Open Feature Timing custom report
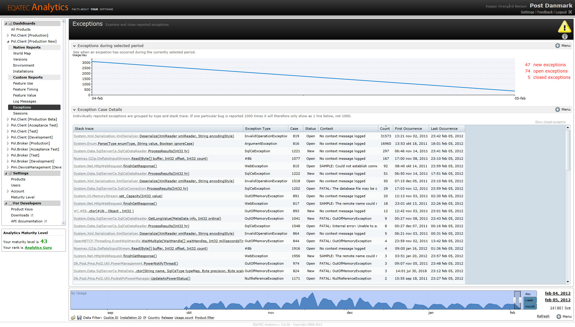Image resolution: width=575 pixels, height=327 pixels. (25, 89)
